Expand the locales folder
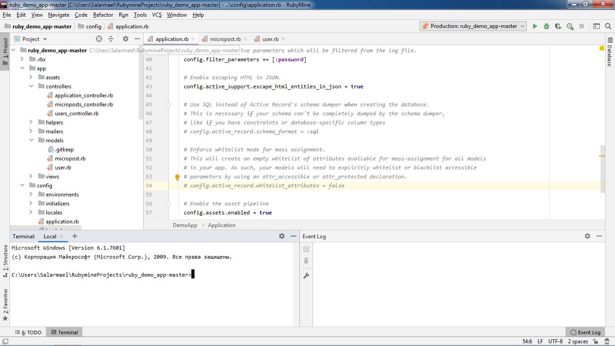The width and height of the screenshot is (615, 346). pyautogui.click(x=31, y=213)
